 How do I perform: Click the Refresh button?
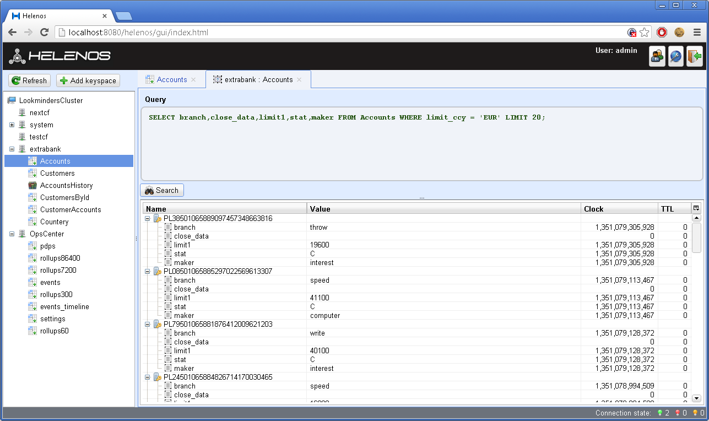tap(29, 80)
